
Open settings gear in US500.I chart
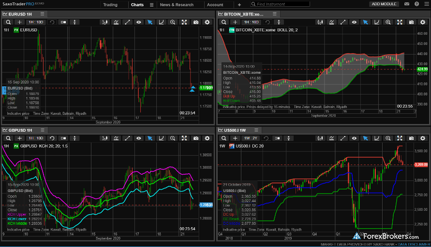(423, 138)
